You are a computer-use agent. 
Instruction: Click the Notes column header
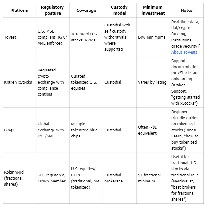[186, 10]
